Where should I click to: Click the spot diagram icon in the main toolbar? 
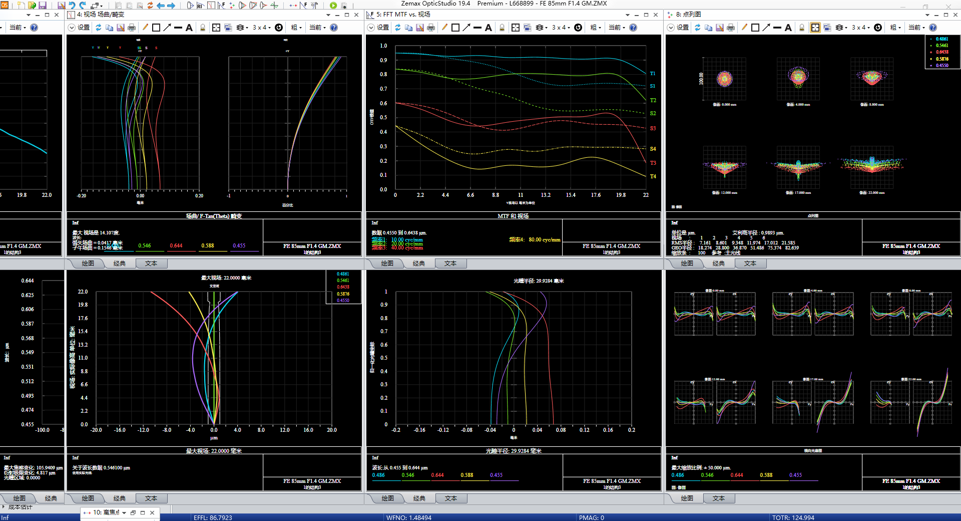pyautogui.click(x=232, y=6)
